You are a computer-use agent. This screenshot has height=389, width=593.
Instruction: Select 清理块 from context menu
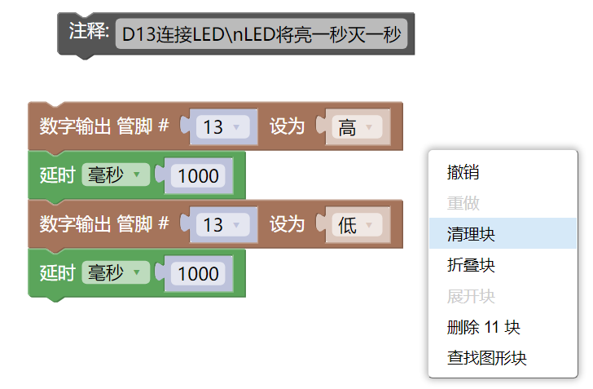[471, 234]
